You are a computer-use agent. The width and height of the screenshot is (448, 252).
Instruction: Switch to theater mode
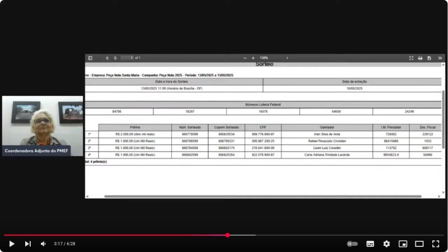pos(419,244)
